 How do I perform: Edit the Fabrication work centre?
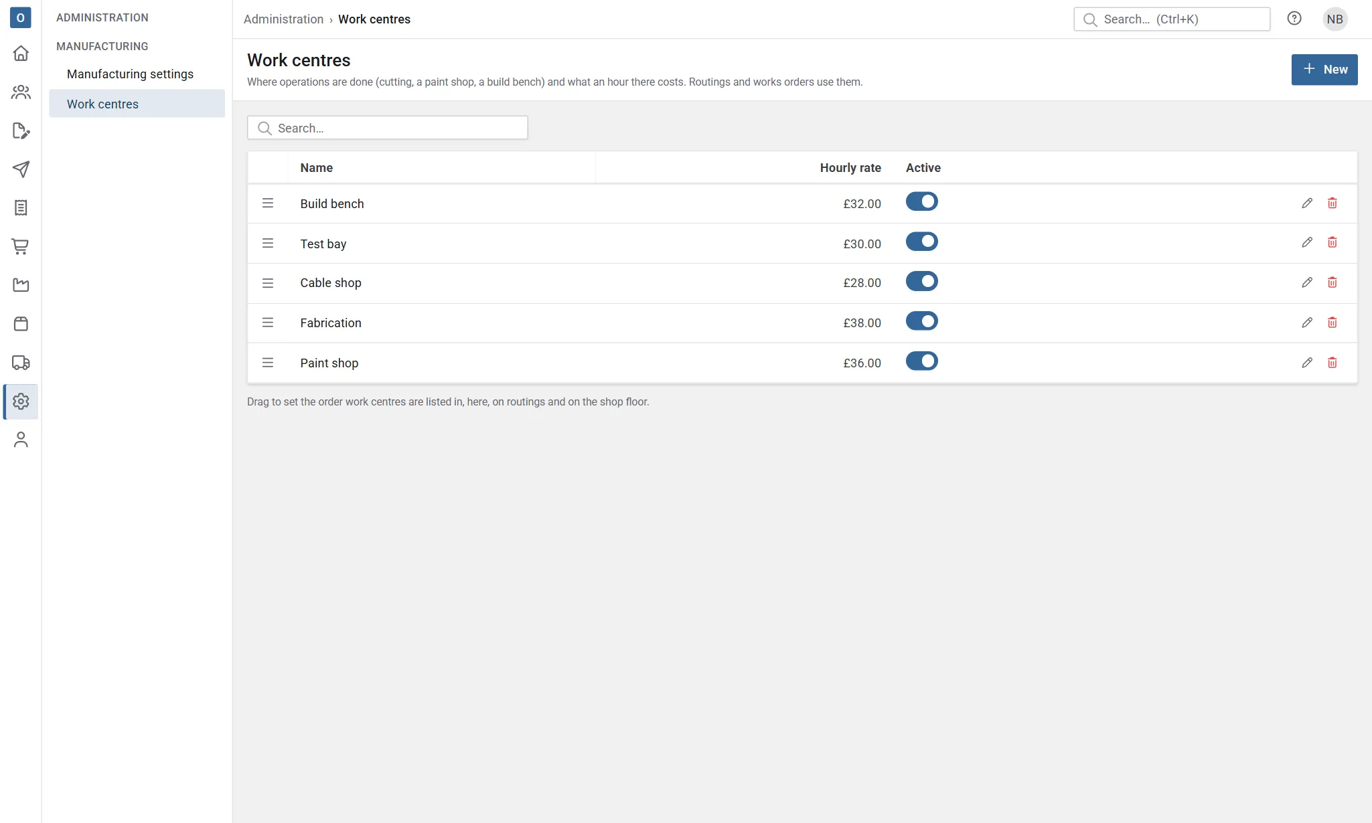[1306, 323]
